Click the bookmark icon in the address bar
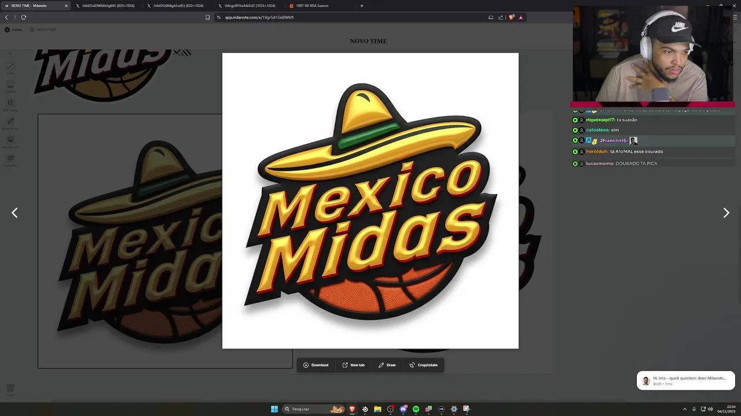 click(x=207, y=17)
